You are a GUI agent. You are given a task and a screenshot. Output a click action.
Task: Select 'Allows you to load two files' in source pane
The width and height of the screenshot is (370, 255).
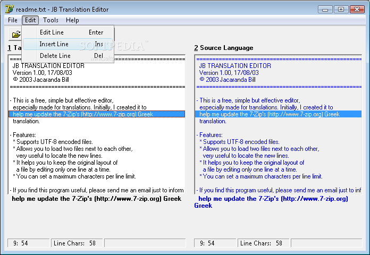click(259, 149)
